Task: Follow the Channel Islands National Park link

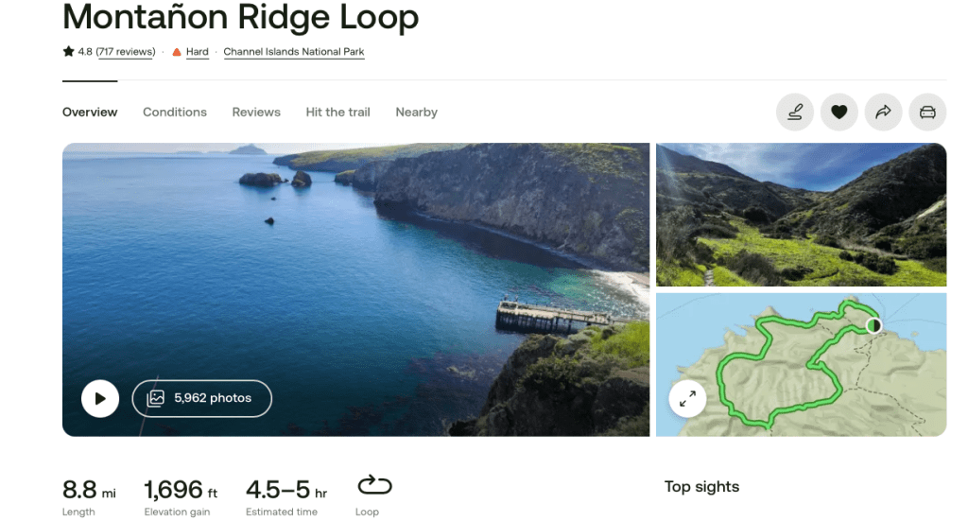Action: [293, 52]
